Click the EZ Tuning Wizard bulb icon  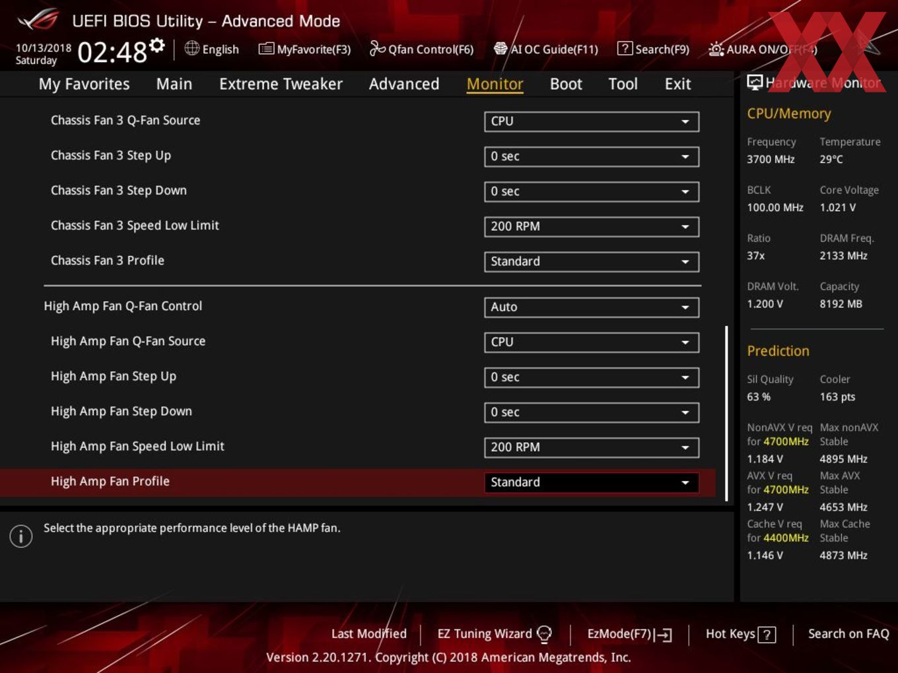pos(544,634)
